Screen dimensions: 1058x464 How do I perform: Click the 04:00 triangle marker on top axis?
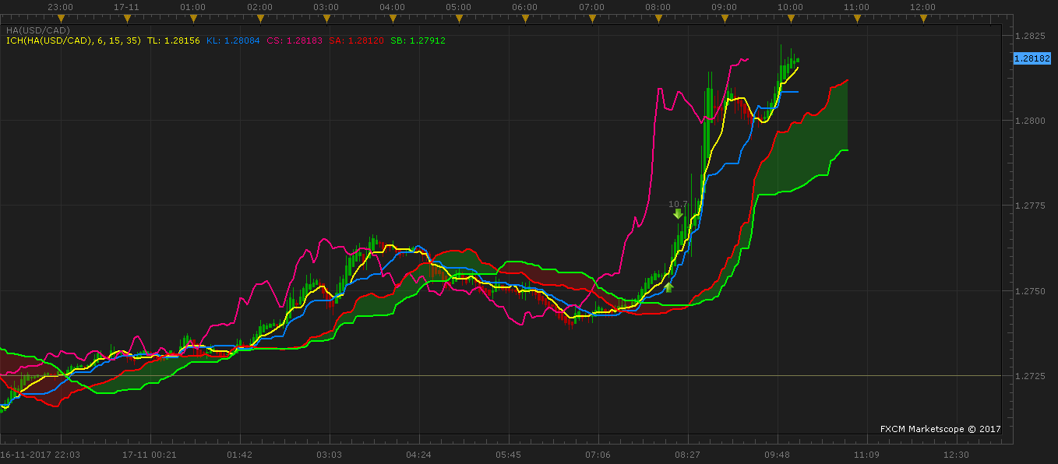(392, 18)
